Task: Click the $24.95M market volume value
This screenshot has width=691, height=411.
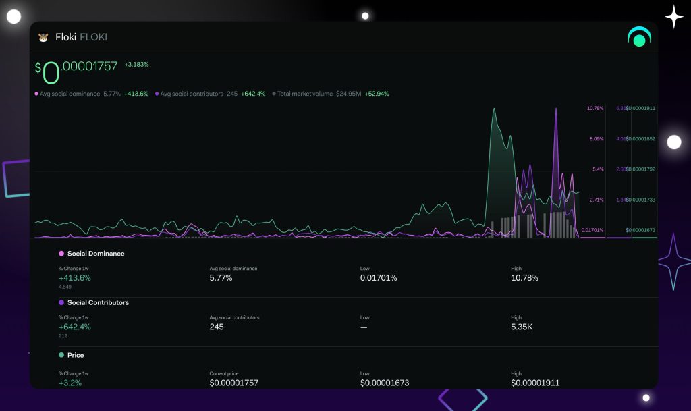Action: pos(349,94)
